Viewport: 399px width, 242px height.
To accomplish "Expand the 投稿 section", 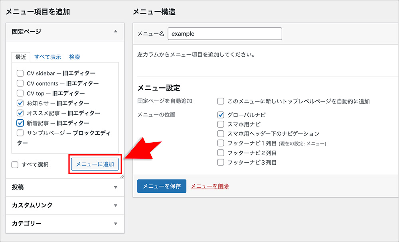I will (x=115, y=187).
